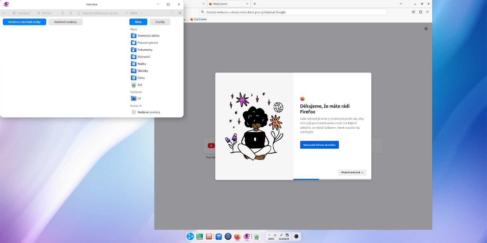The width and height of the screenshot is (487, 243).
Task: Open the Firefox application menu
Action: [427, 12]
